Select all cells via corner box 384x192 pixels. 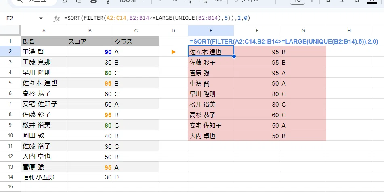coord(10,31)
